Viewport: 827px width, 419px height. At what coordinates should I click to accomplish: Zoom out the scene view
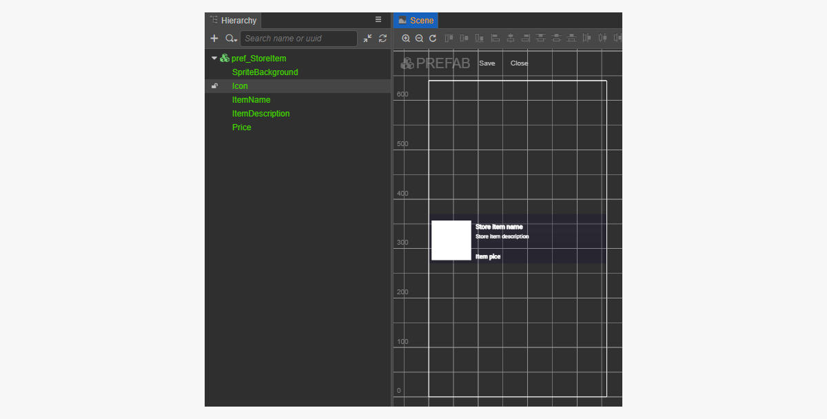[x=419, y=39]
